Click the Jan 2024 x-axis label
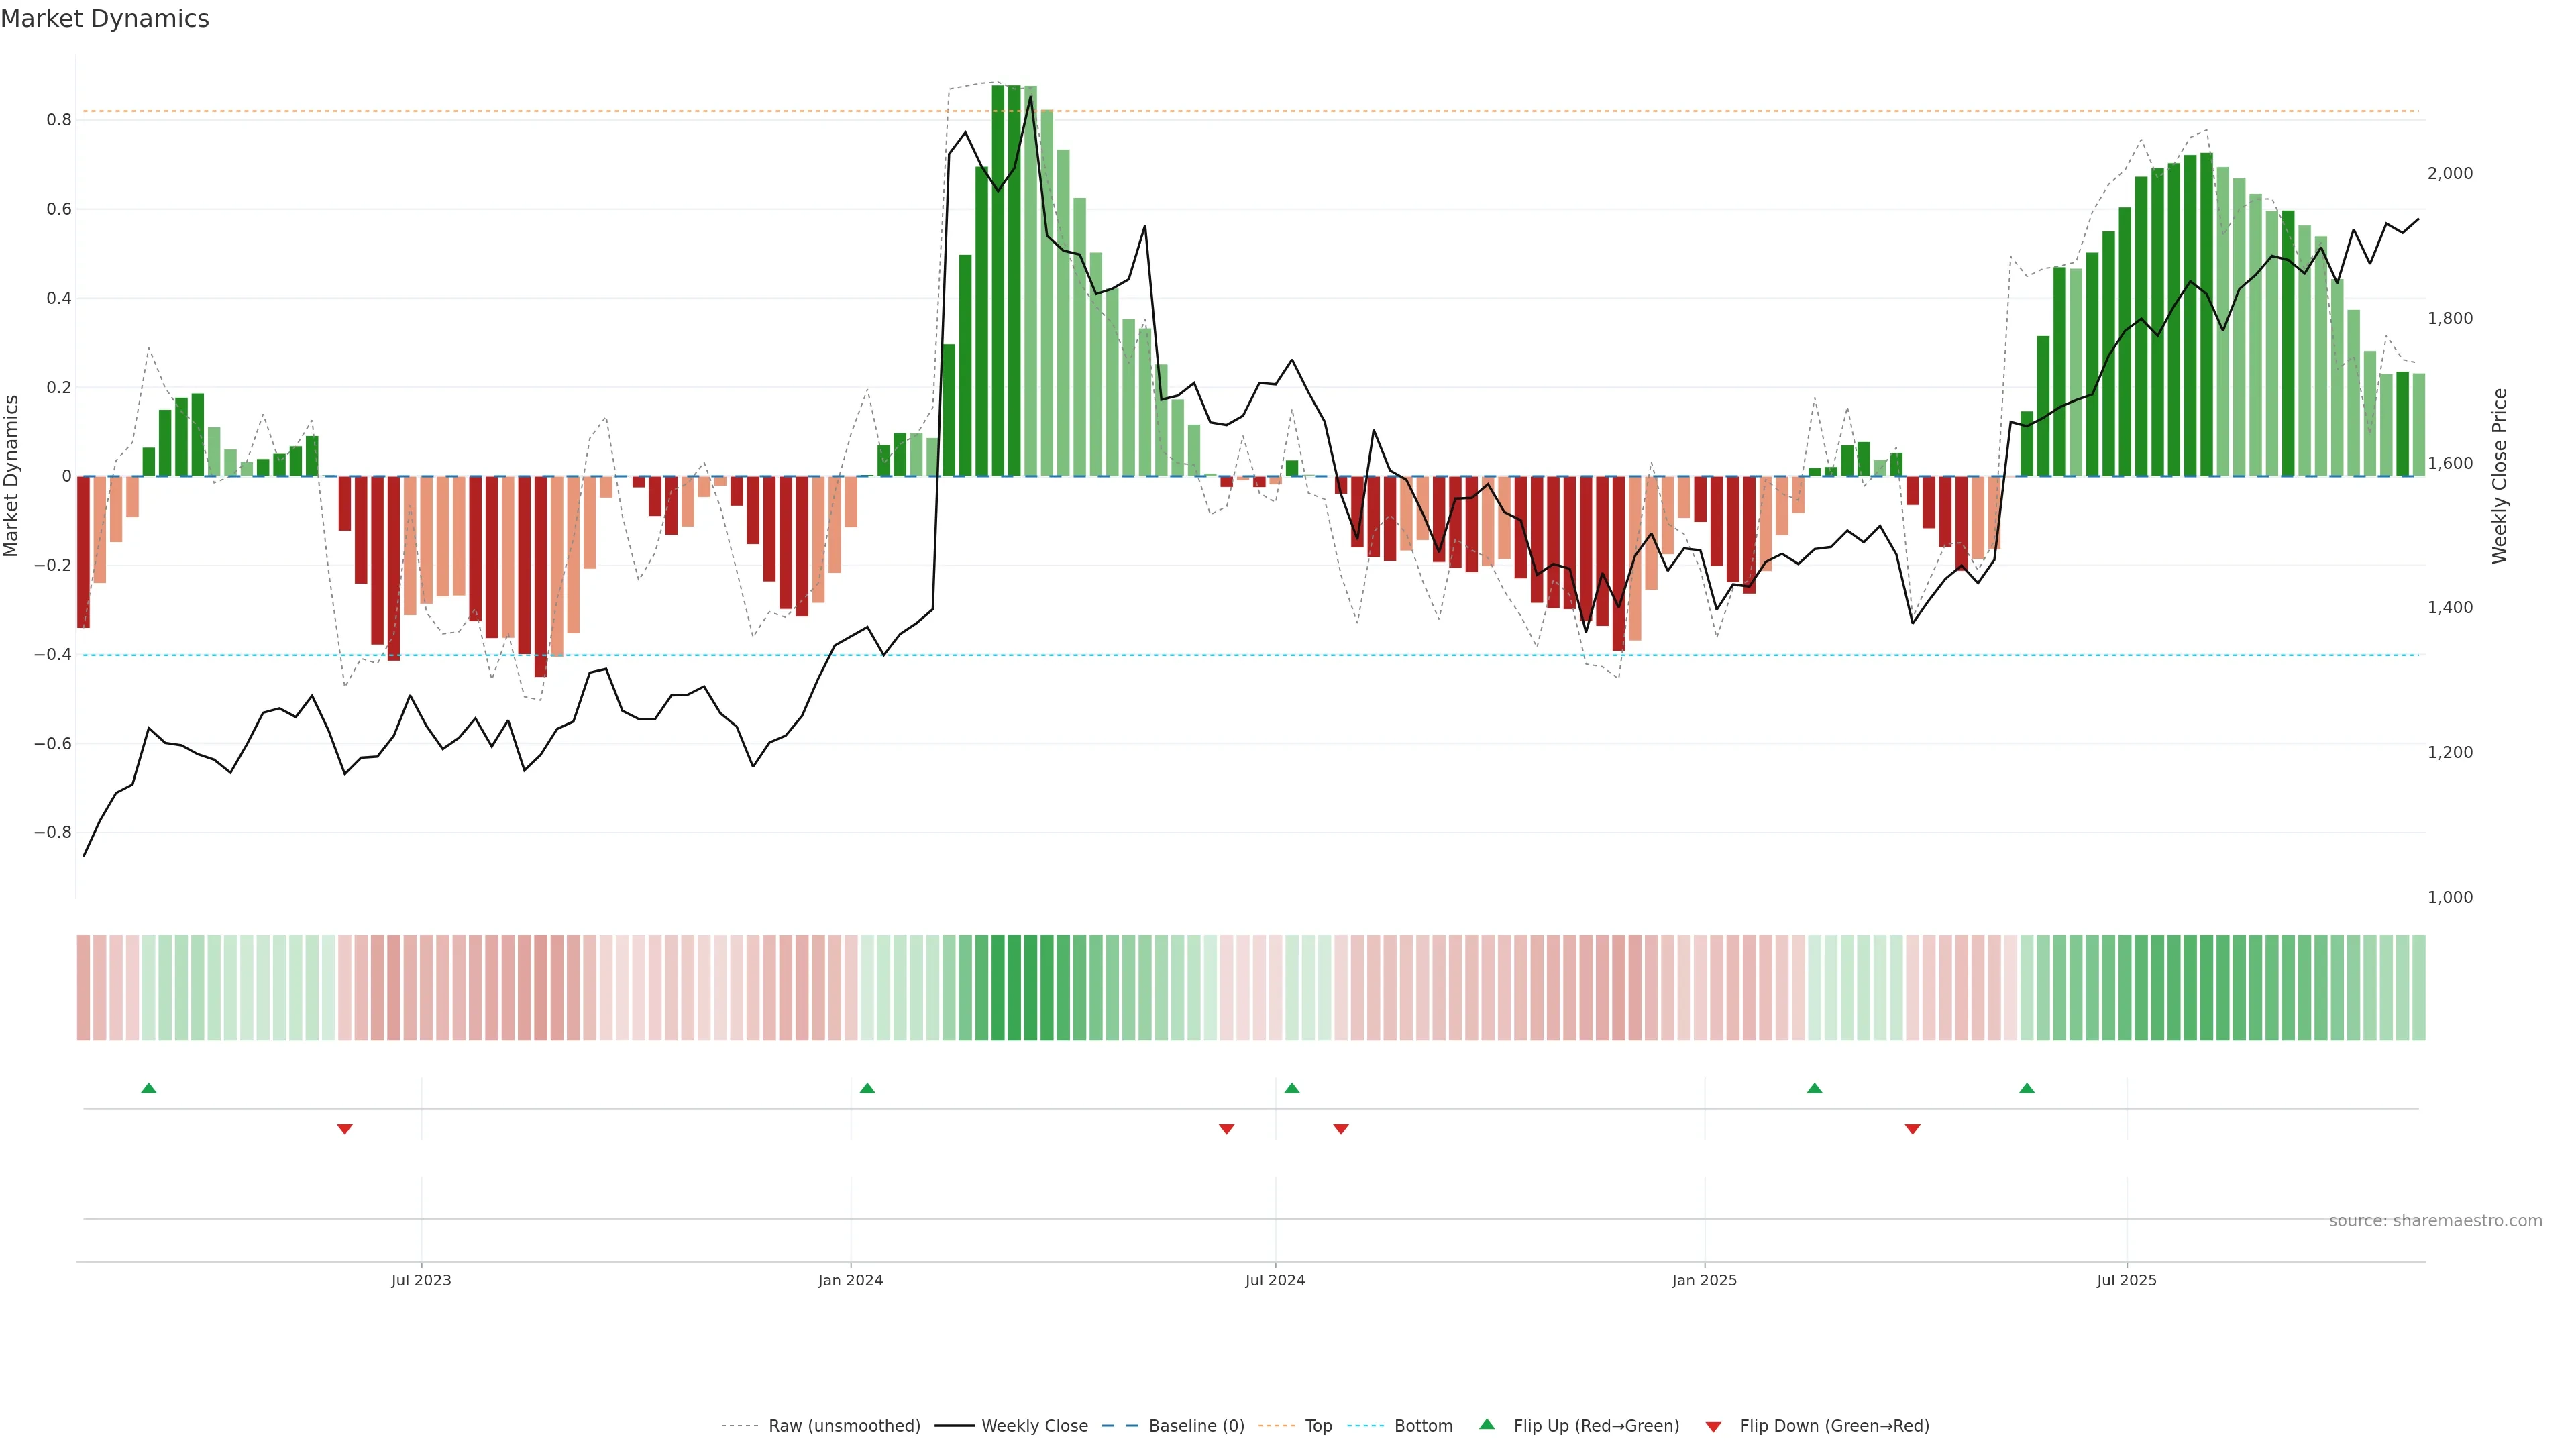Image resolution: width=2576 pixels, height=1449 pixels. pos(850,1280)
